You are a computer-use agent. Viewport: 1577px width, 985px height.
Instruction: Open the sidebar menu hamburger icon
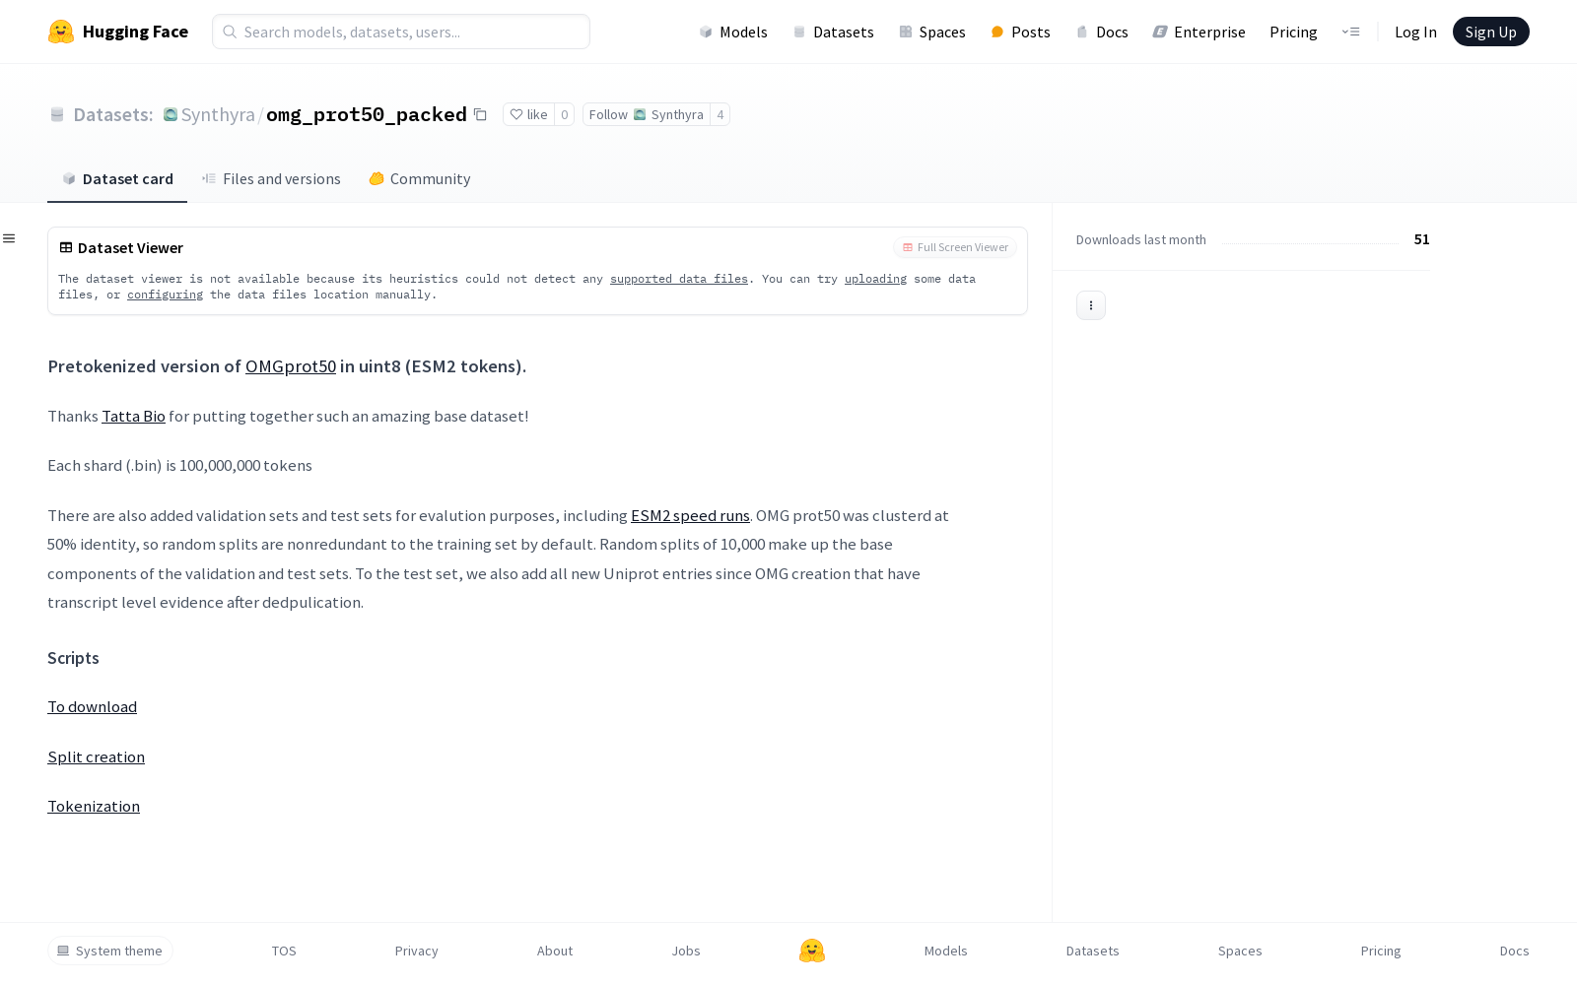(x=9, y=238)
